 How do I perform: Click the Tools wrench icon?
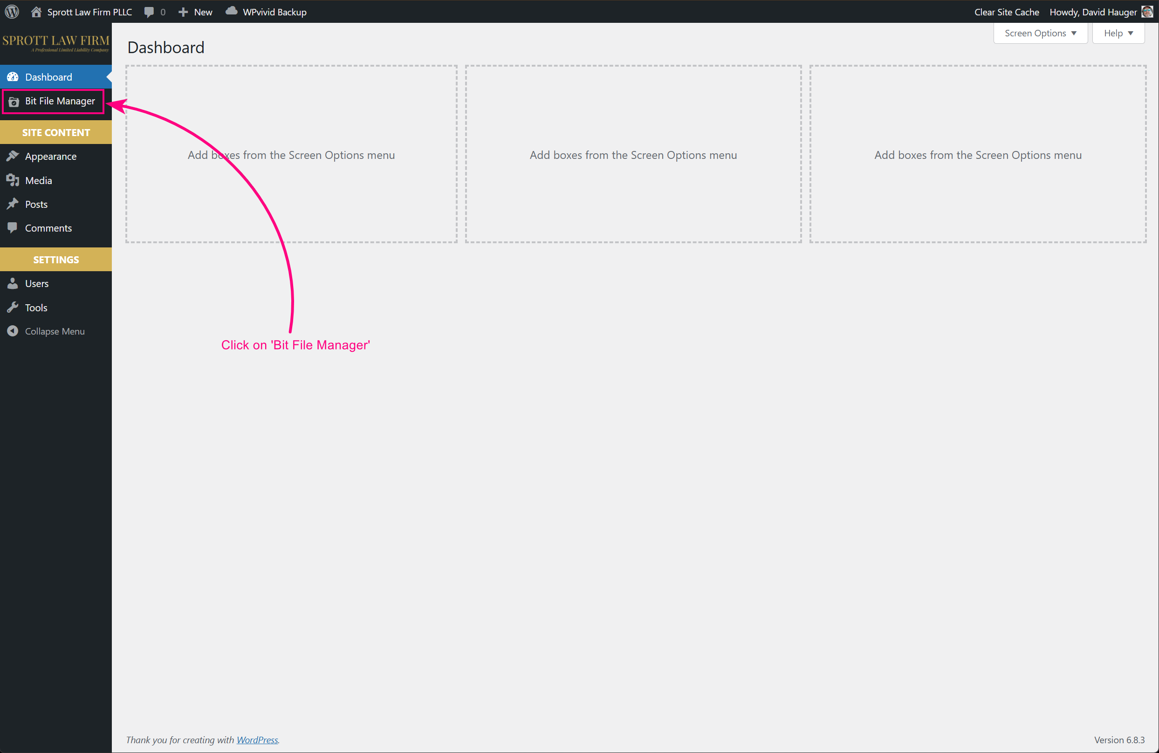13,308
